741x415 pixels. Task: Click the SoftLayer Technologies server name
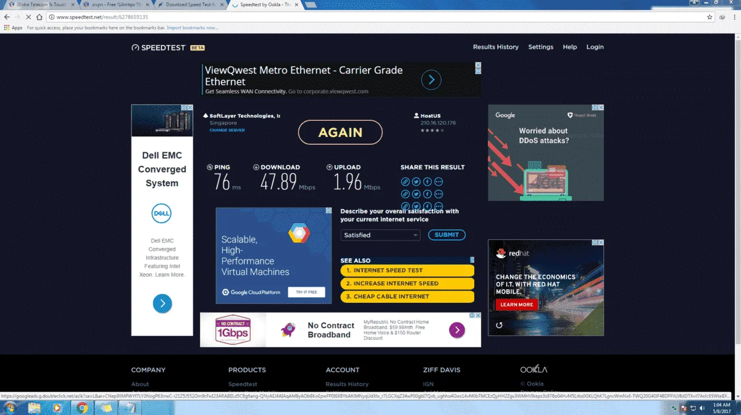[244, 116]
